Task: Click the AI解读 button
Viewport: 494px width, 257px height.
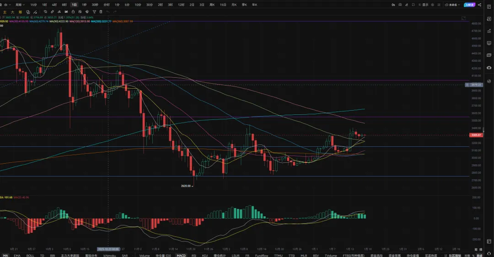Action: point(469,5)
